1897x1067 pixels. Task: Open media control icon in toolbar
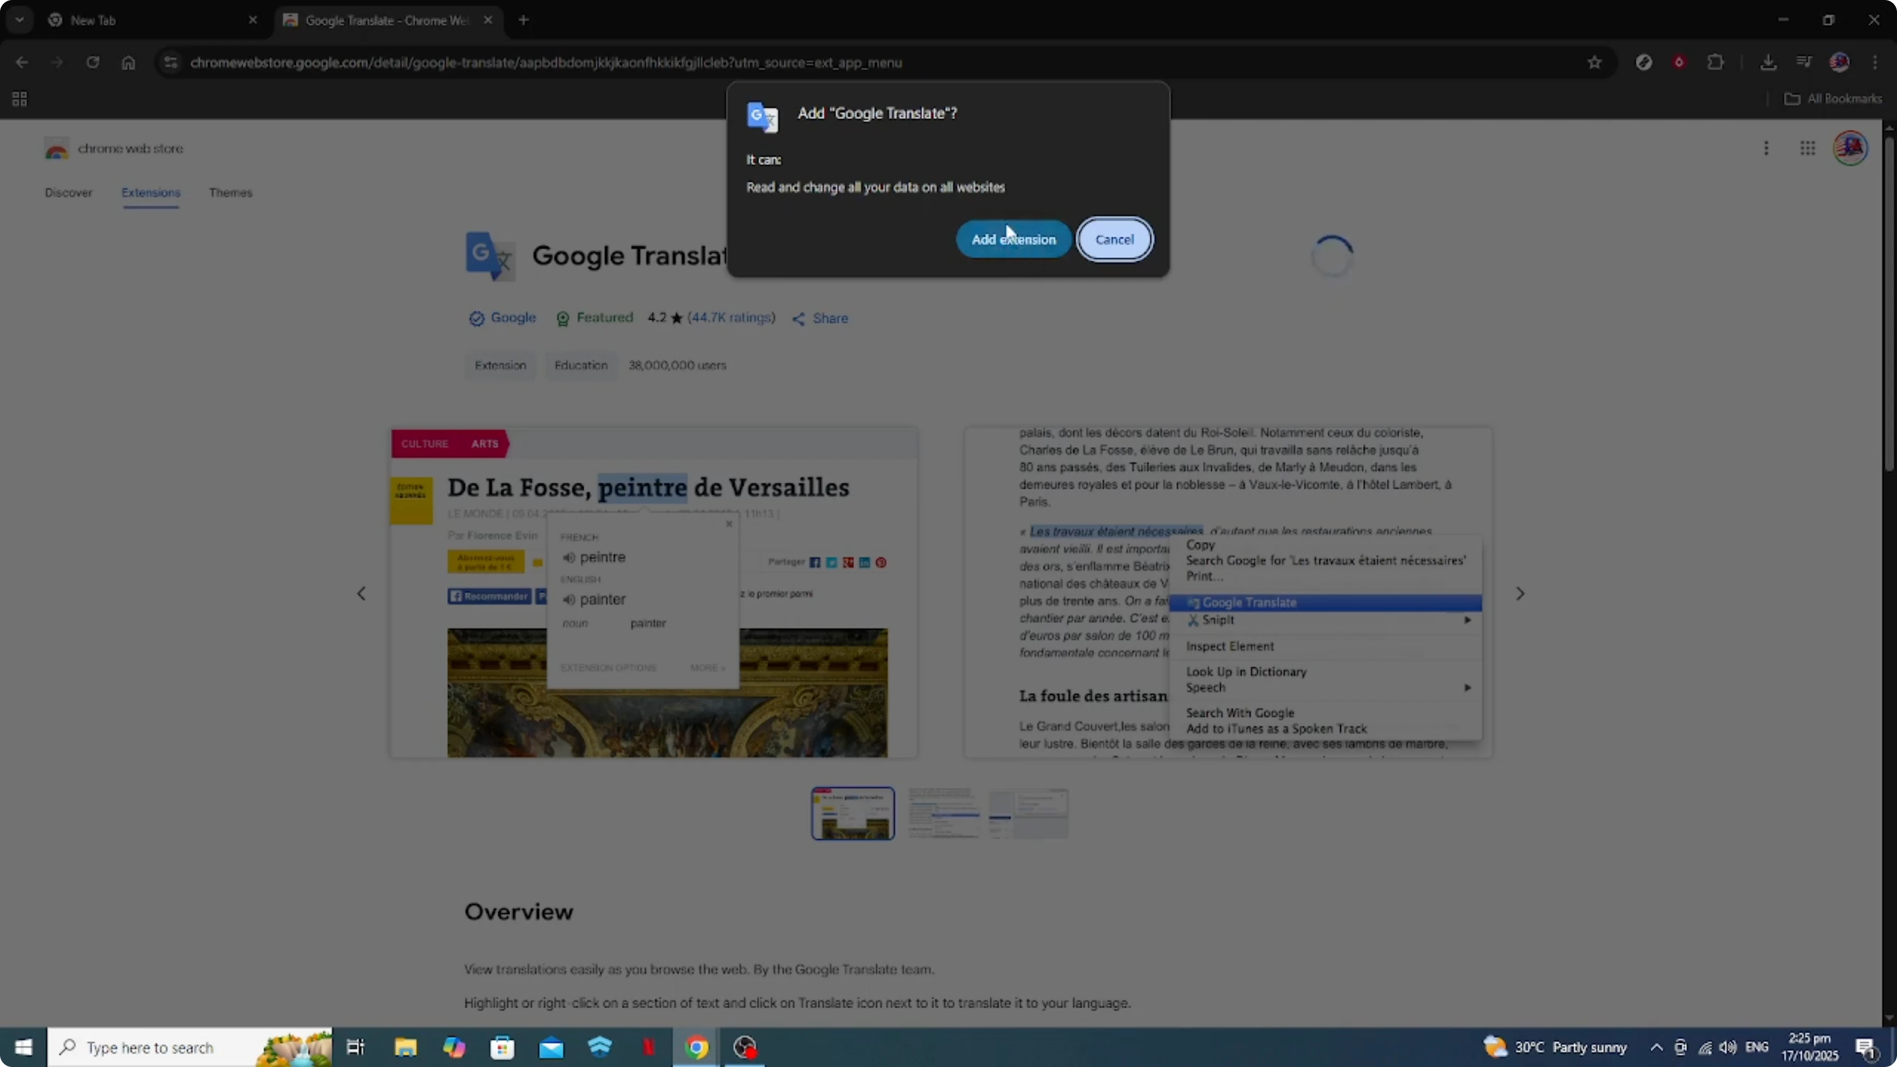click(x=1804, y=62)
